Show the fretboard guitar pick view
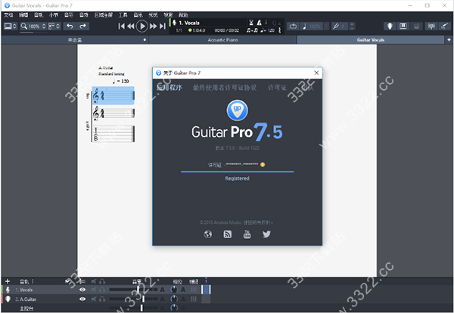Screen dimensions: 454x313 (390, 26)
